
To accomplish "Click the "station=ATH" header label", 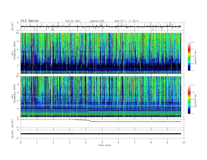I will coord(97,21).
